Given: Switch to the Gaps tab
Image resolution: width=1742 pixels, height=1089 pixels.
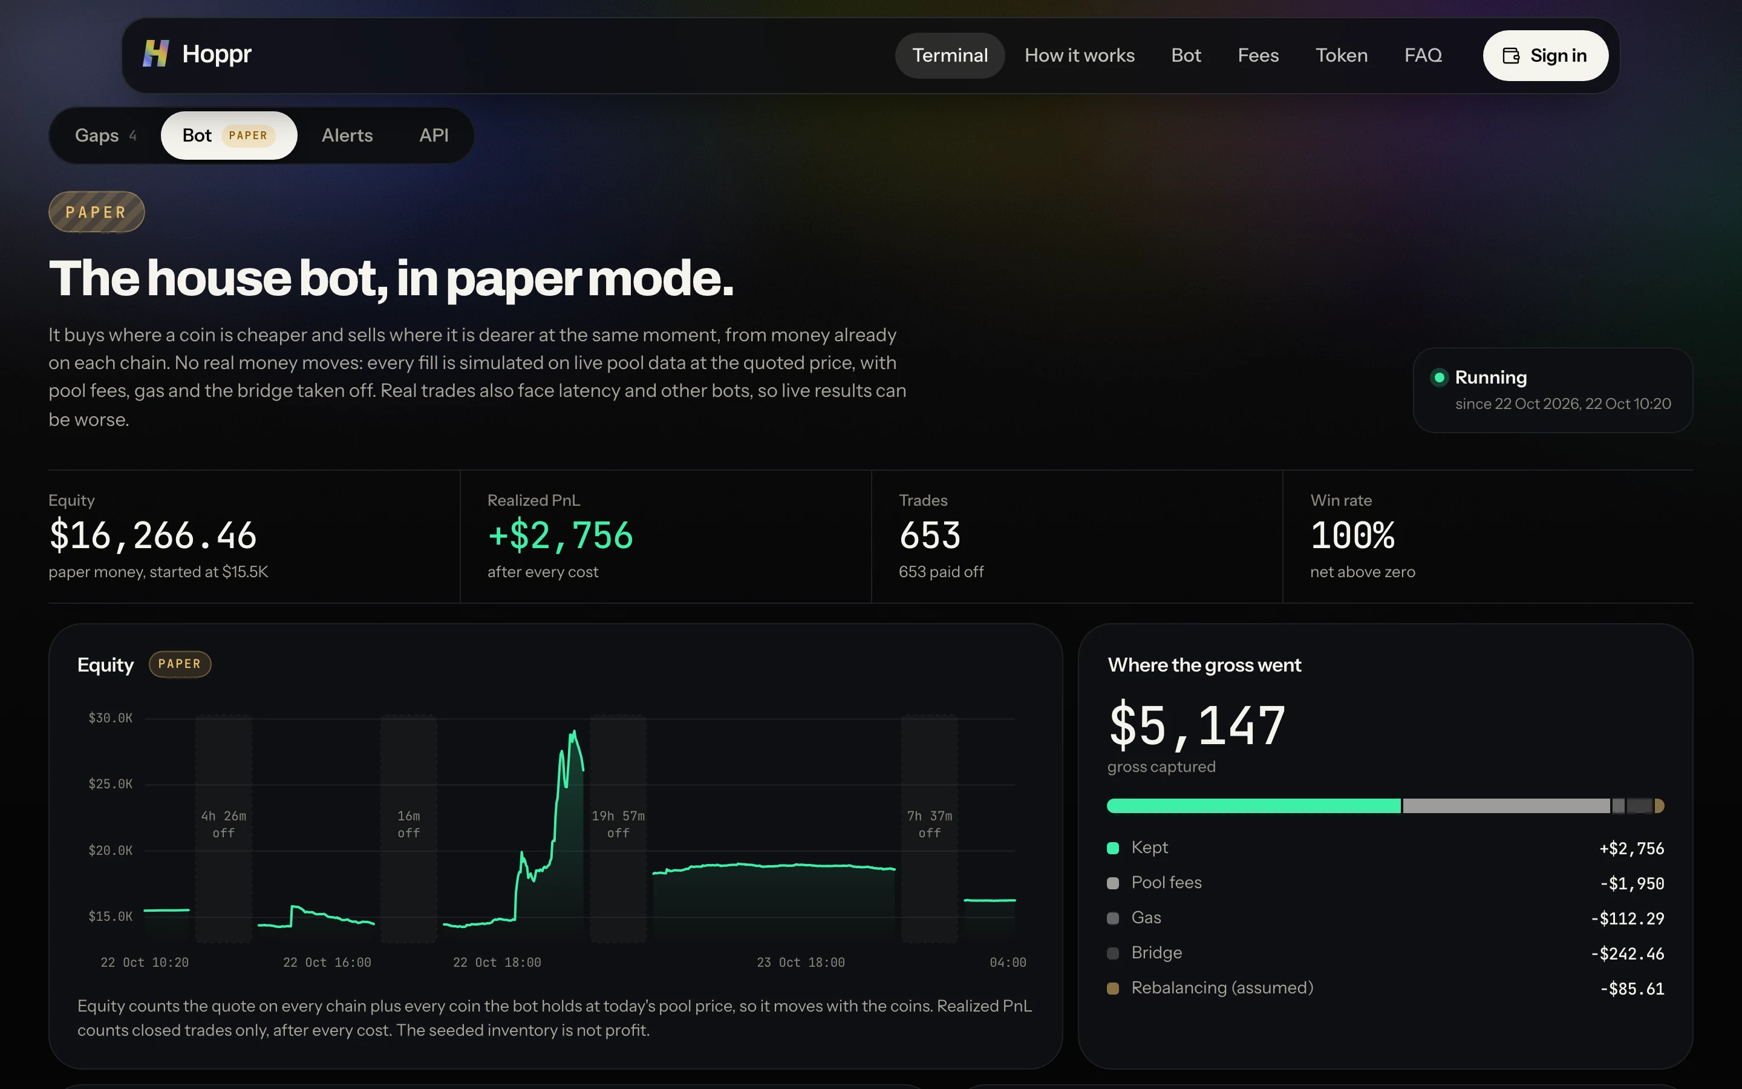Looking at the screenshot, I should tap(105, 136).
